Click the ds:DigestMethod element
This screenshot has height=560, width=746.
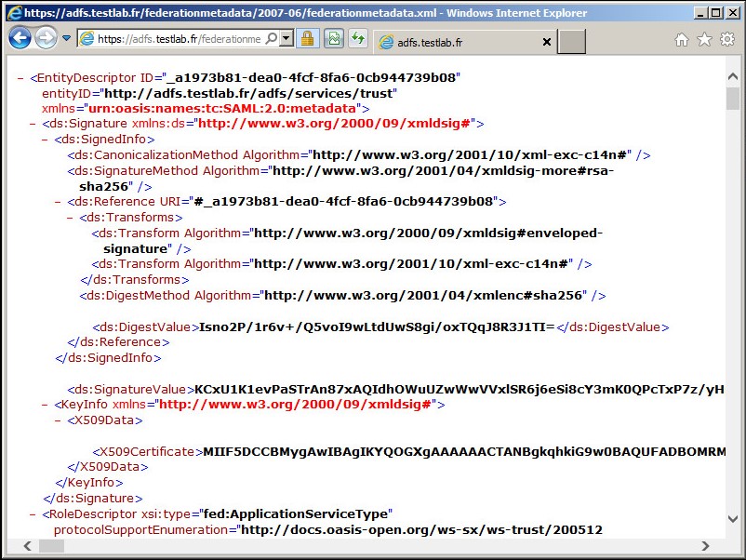(342, 296)
